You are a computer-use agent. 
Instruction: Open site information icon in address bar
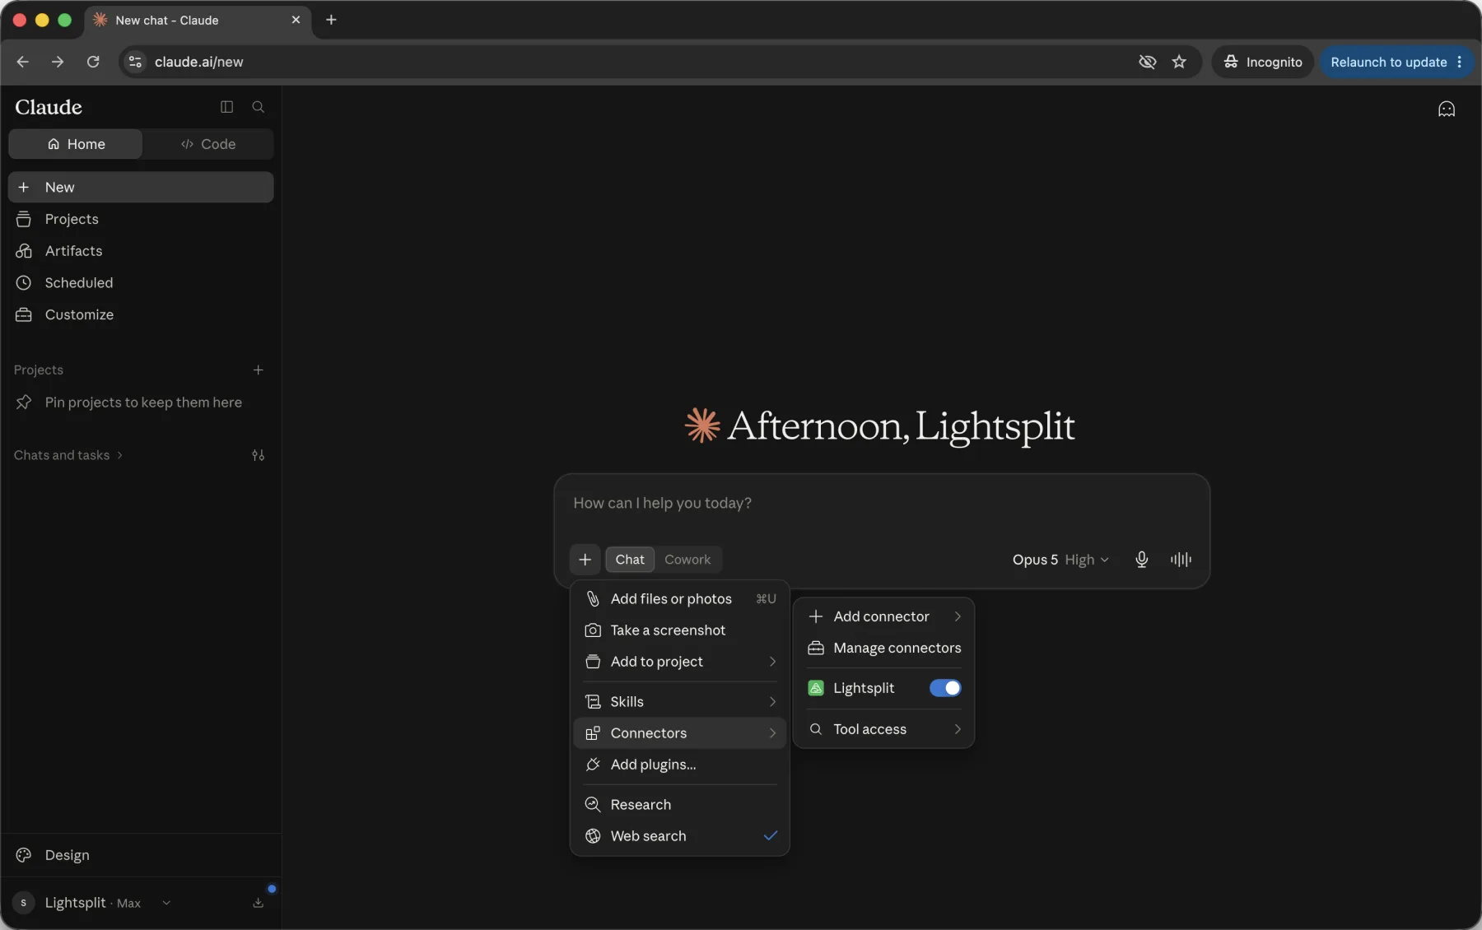coord(136,62)
